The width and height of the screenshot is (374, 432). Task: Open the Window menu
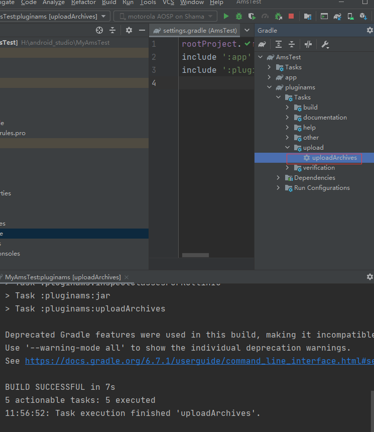tap(192, 3)
